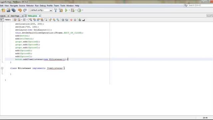The width and height of the screenshot is (213, 120).
Task: Click the New Project icon
Action: (3, 10)
